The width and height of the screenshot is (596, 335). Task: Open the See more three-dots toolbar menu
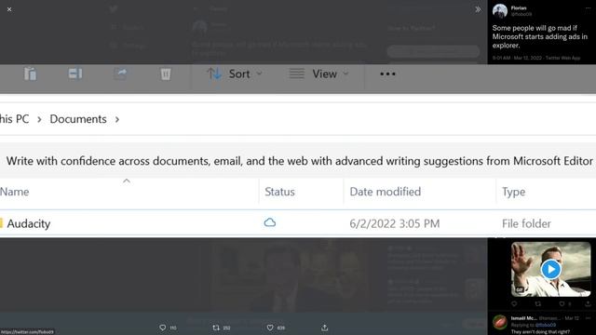point(387,74)
